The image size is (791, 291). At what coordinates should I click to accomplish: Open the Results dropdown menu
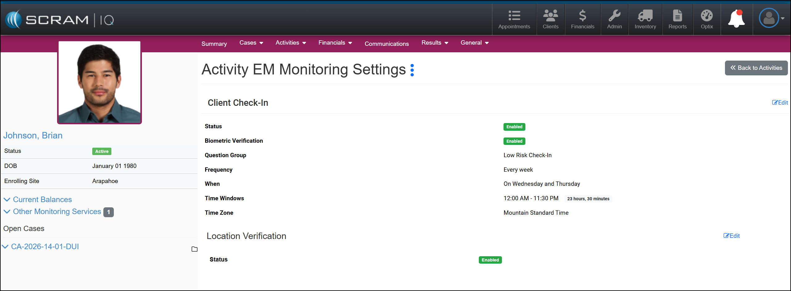(x=435, y=43)
